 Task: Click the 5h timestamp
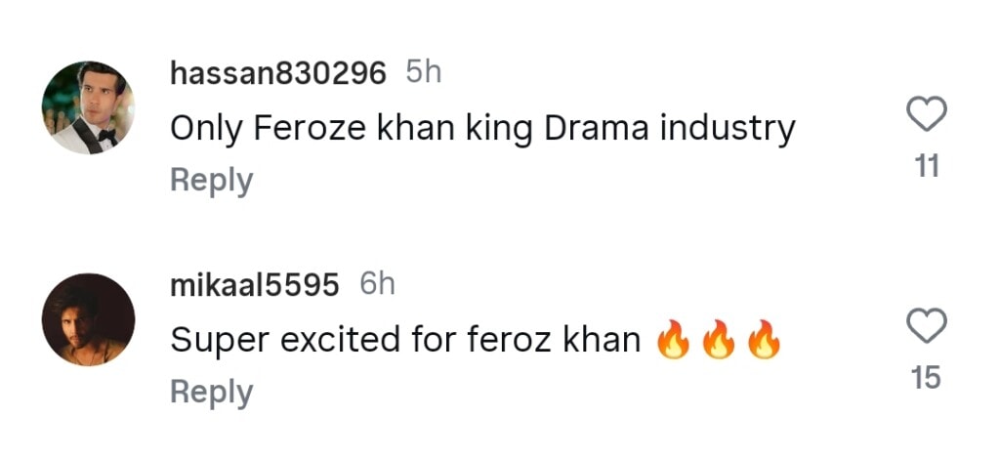pyautogui.click(x=423, y=73)
